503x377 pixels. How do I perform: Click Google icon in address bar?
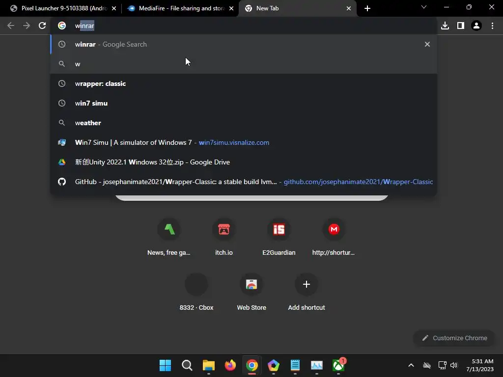pos(62,26)
